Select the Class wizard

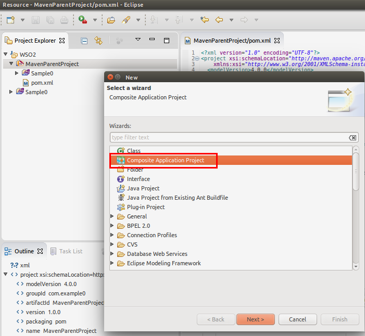tap(134, 151)
